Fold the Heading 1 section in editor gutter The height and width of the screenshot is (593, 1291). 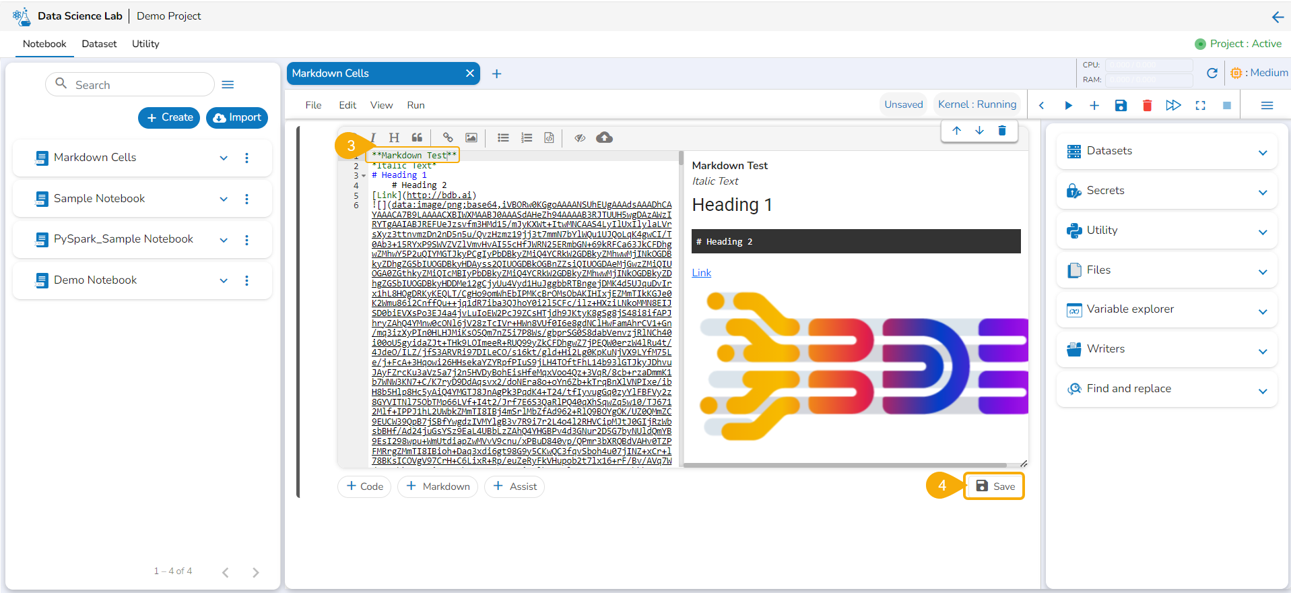[364, 176]
